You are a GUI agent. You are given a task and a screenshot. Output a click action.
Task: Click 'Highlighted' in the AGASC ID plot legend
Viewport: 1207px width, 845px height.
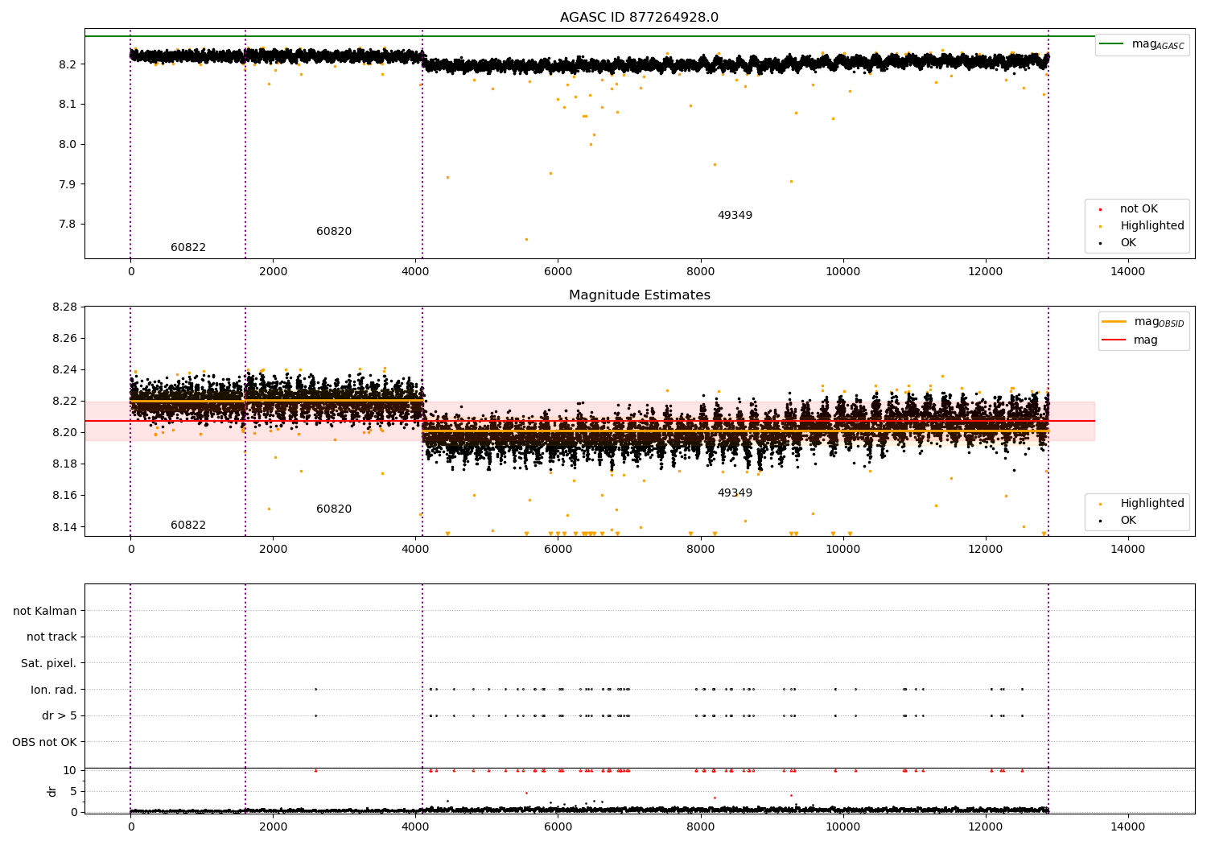1151,226
